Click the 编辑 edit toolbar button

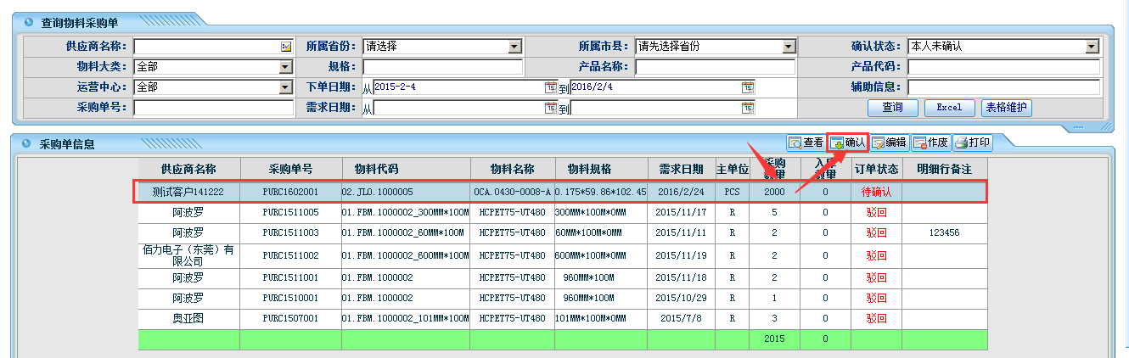[x=889, y=143]
